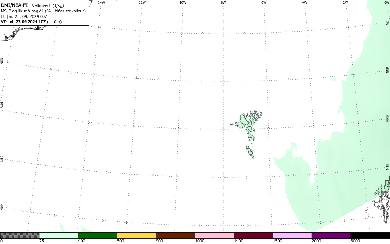The image size is (390, 244).
Task: Click the Shetland Islands outline on the map
Action: click(383, 199)
